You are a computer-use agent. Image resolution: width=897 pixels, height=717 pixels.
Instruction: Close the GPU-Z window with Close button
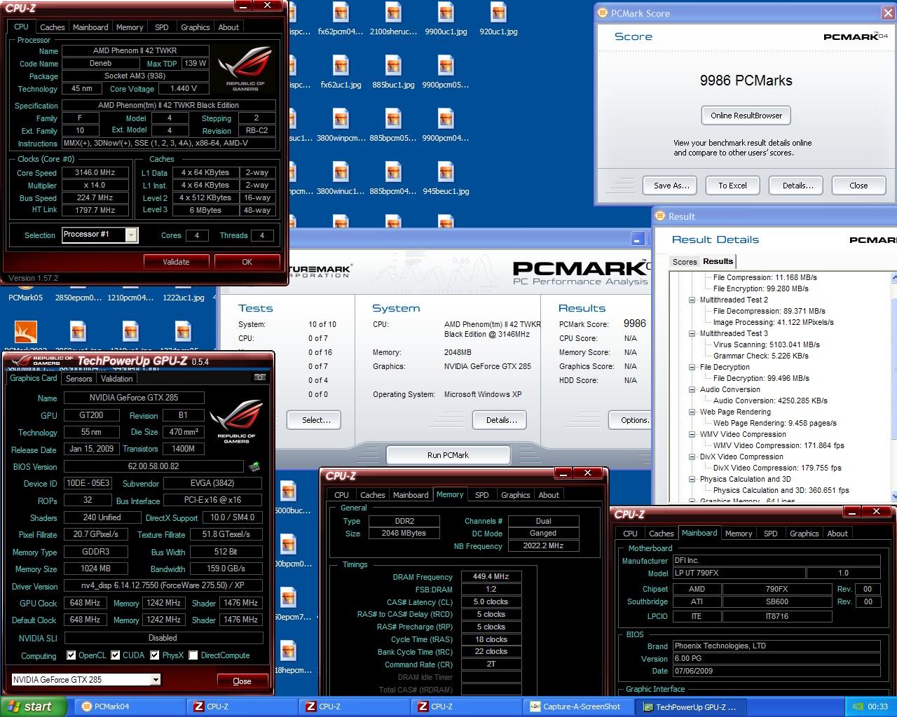242,681
